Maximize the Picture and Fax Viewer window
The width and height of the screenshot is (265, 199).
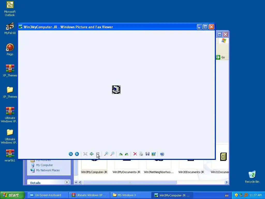[x=205, y=27]
